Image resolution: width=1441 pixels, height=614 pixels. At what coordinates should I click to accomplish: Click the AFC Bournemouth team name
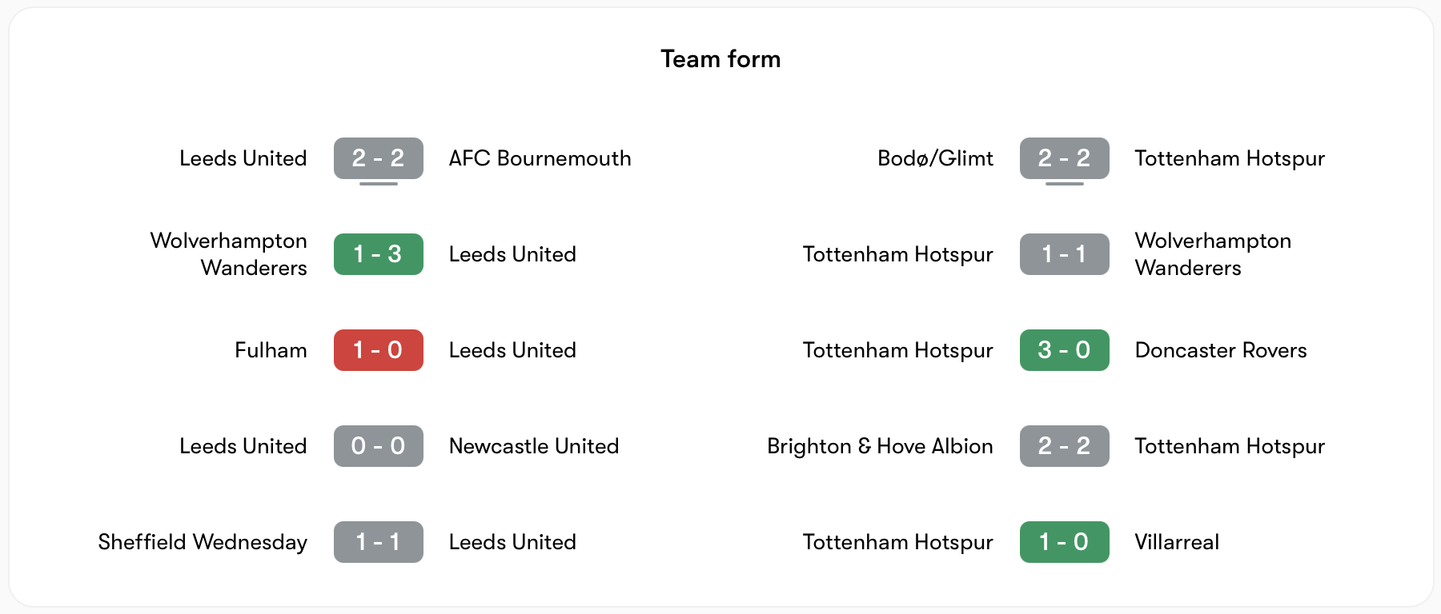pyautogui.click(x=540, y=158)
